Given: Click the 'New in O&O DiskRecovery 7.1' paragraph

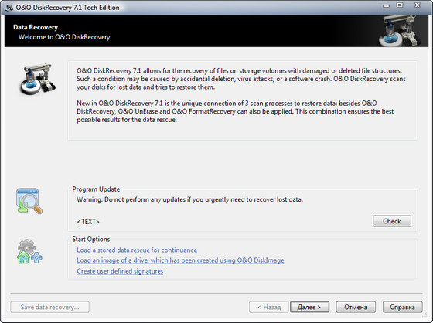Looking at the screenshot, I should (x=235, y=111).
